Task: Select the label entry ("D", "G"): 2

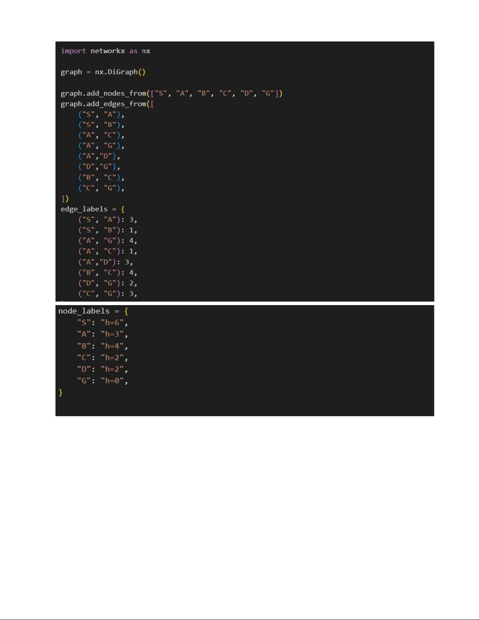Action: [108, 283]
